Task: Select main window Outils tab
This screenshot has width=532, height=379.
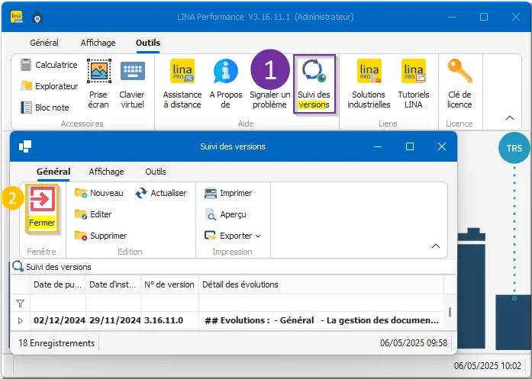Action: click(148, 43)
